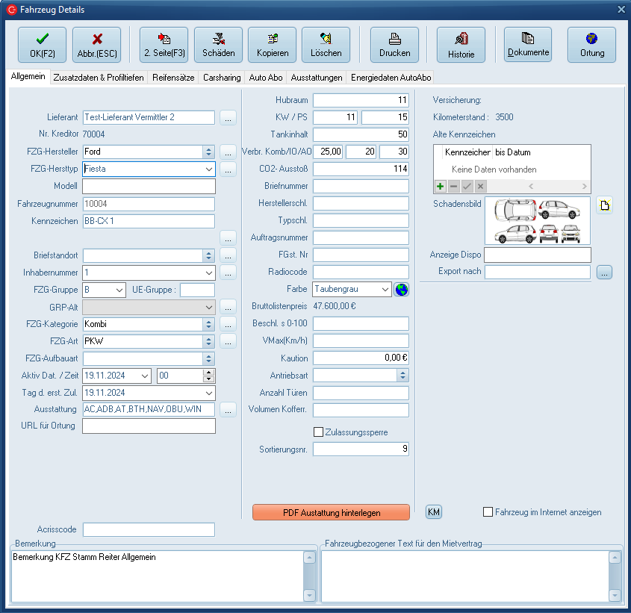Enable the Zulassungssperre checkbox

[x=319, y=432]
